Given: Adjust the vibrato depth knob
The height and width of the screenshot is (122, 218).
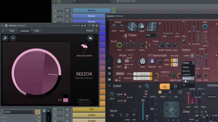Looking at the screenshot, I should point(173,75).
